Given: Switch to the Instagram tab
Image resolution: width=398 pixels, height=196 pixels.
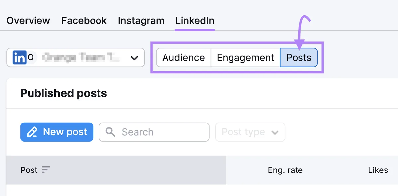Looking at the screenshot, I should coord(141,21).
